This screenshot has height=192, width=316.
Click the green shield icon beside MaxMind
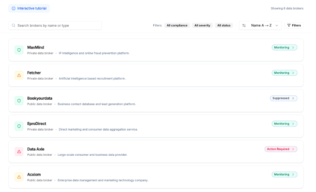(x=19, y=50)
